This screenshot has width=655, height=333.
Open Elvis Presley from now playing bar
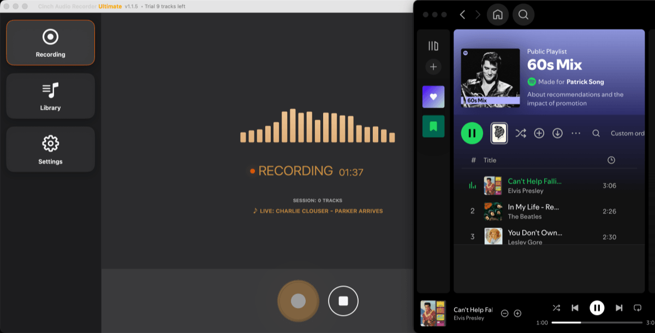(469, 318)
